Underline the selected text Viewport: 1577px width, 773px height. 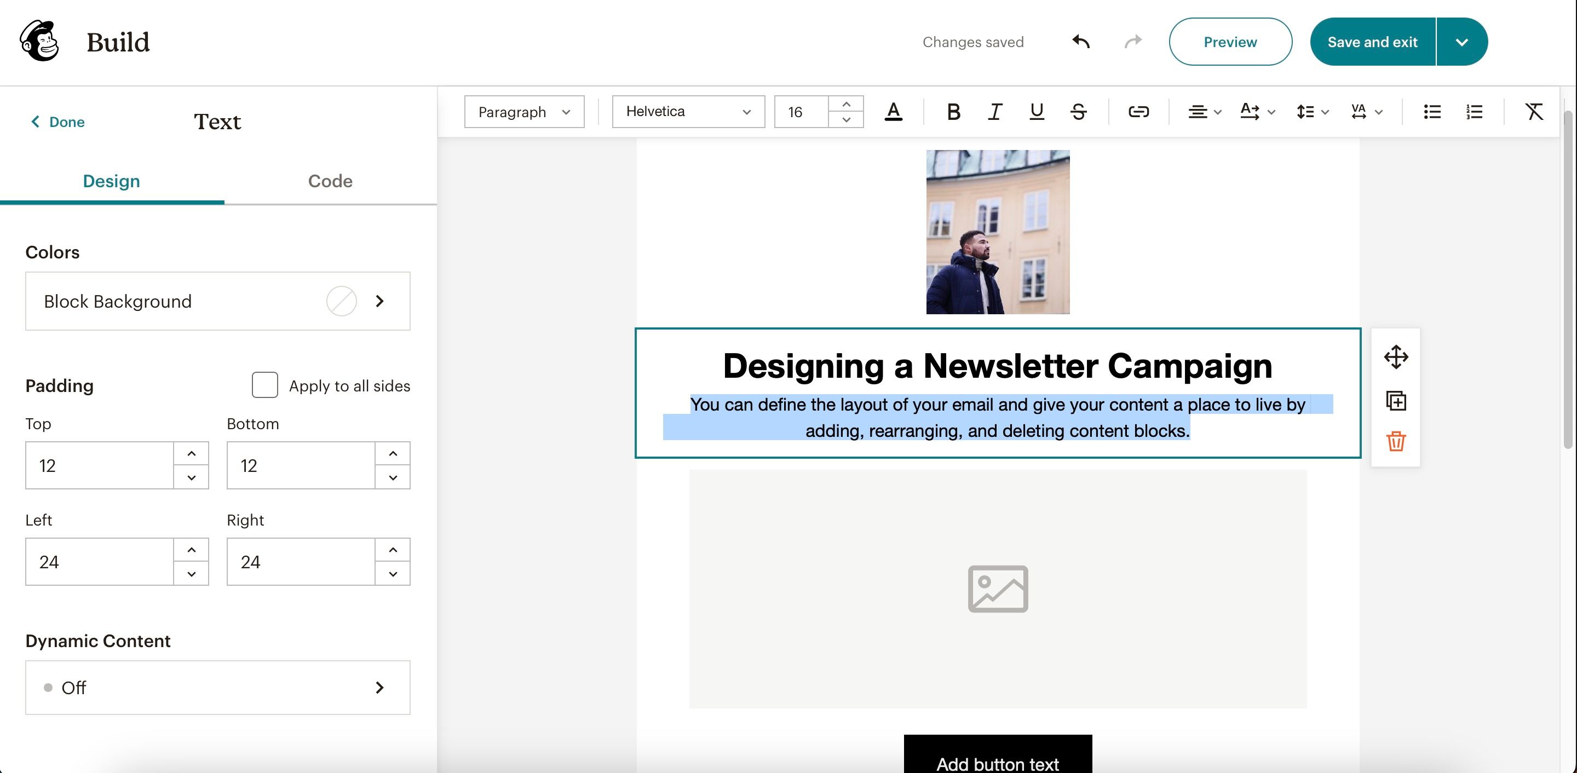1037,112
